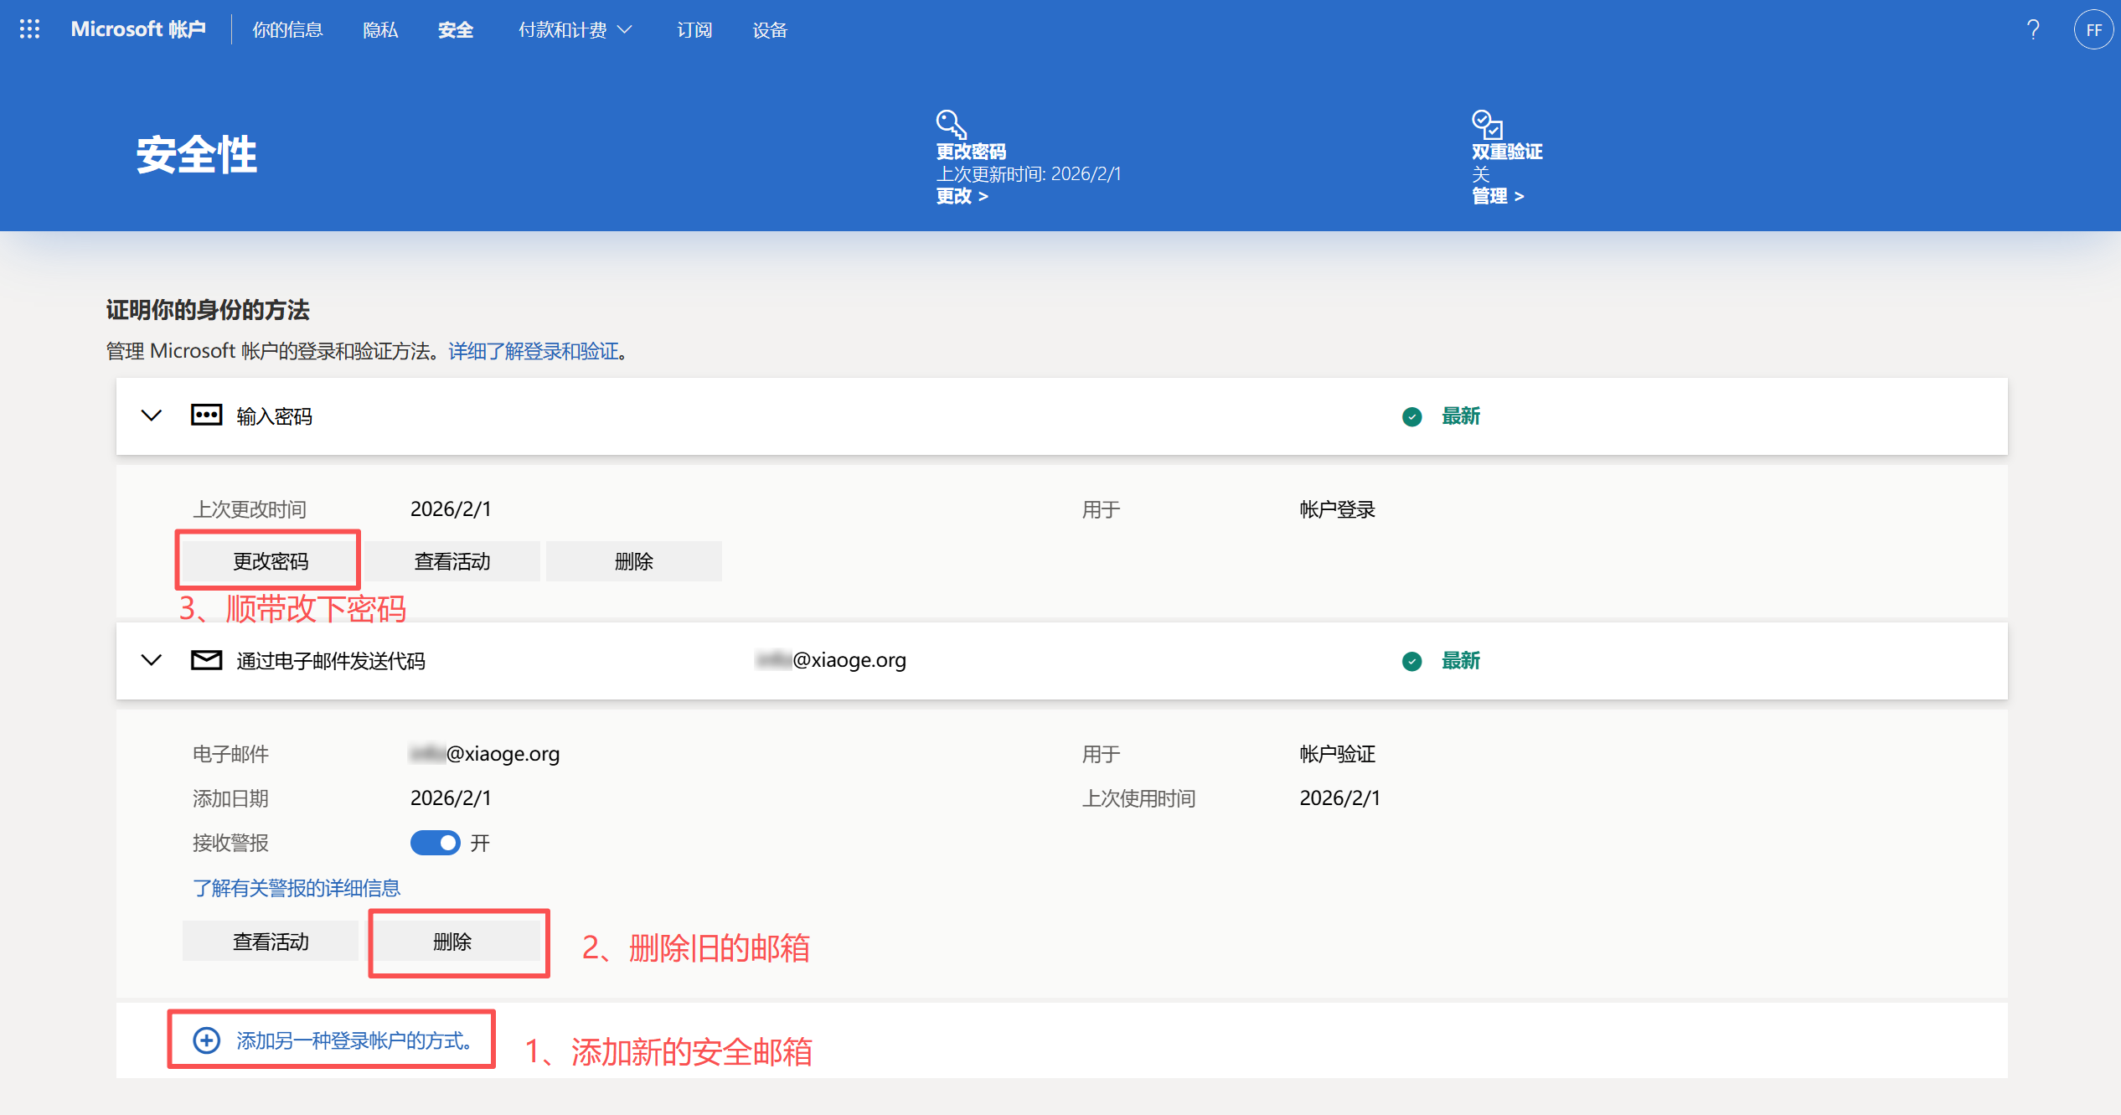The width and height of the screenshot is (2121, 1115).
Task: Go to the 隐私 tab
Action: coord(380,30)
